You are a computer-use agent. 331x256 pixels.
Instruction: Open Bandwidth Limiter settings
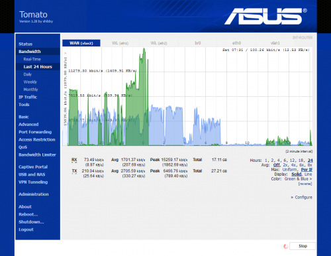[x=37, y=155]
